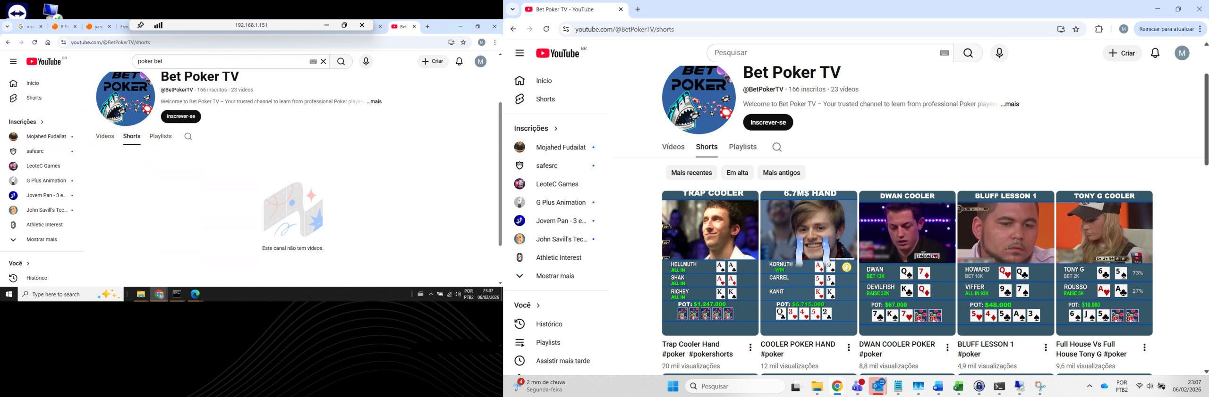Viewport: 1209px width, 397px height.
Task: Toggle the sidebar with the hamburger menu beside Pesquisar field
Action: pos(519,53)
